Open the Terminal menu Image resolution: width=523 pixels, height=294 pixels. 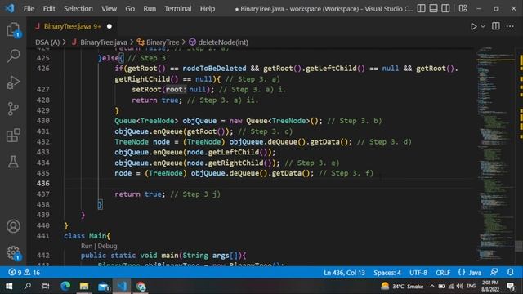[178, 9]
